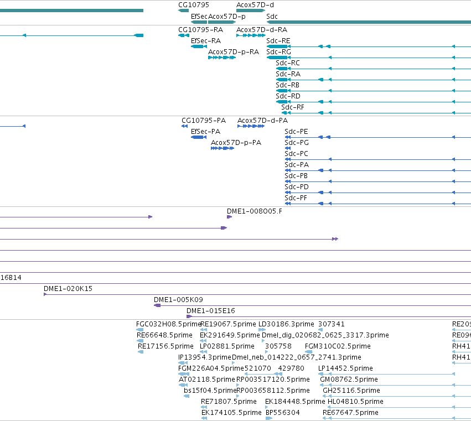471x421 pixels.
Task: Click the RP003517120.5prime label
Action: click(x=273, y=380)
